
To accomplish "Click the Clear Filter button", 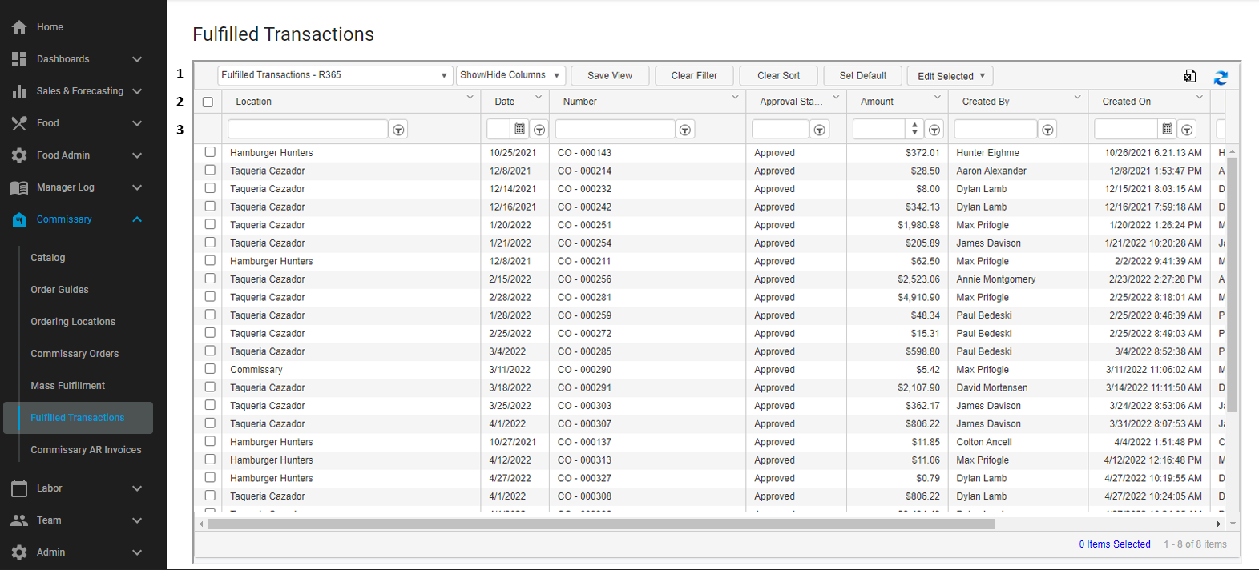I will coord(694,76).
